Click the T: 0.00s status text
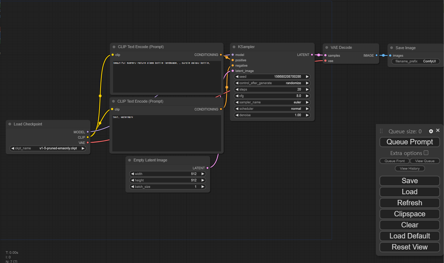The height and width of the screenshot is (263, 444). (x=12, y=253)
